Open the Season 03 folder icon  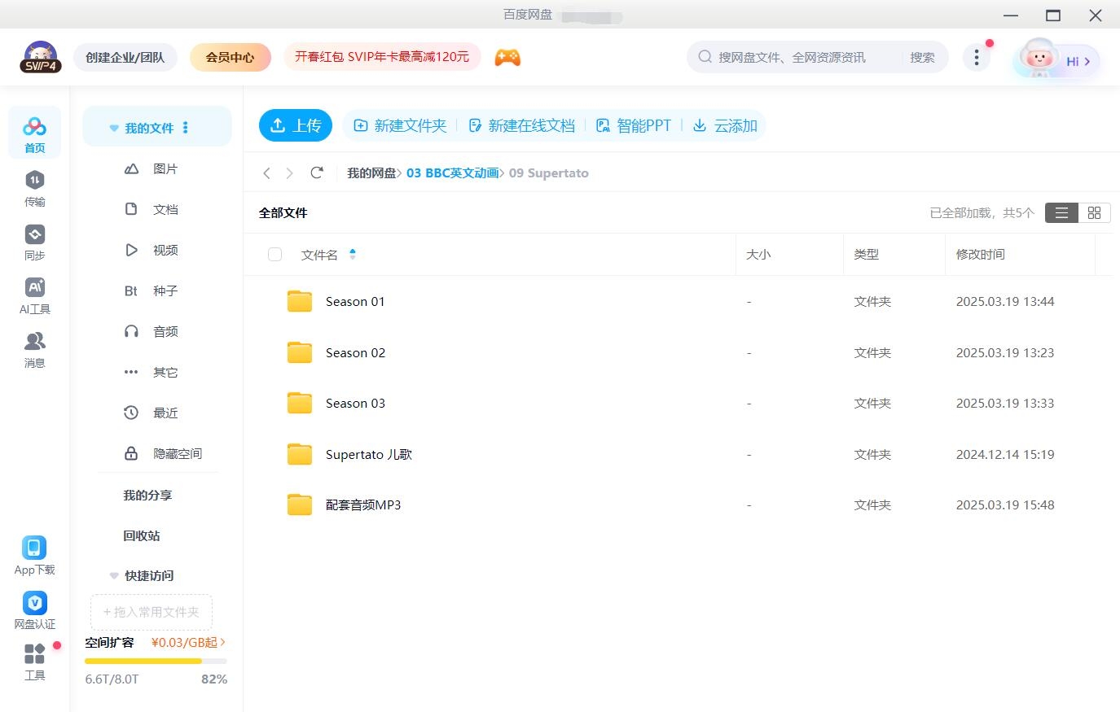tap(300, 403)
